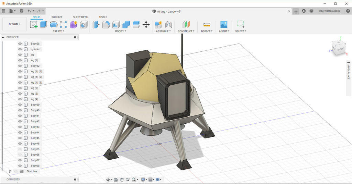Select the Measure tool
Screen dimensions: 352x184
tap(207, 24)
